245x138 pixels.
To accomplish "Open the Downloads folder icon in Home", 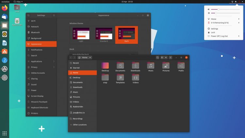I will pyautogui.click(x=136, y=67).
